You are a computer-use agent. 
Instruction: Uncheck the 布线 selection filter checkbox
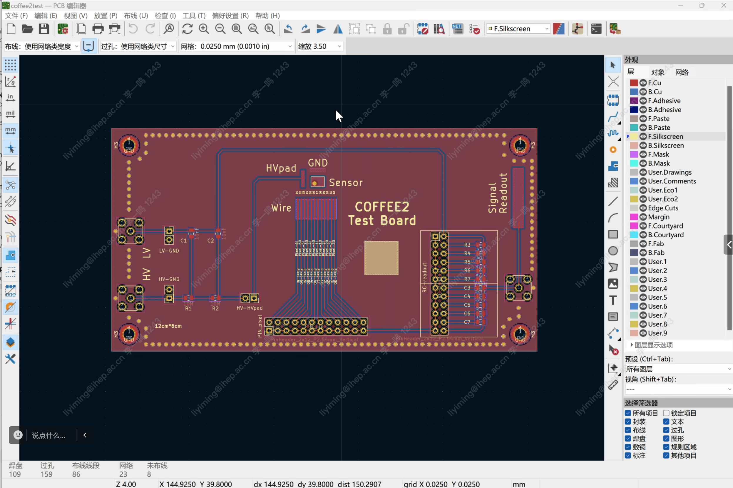pos(628,430)
